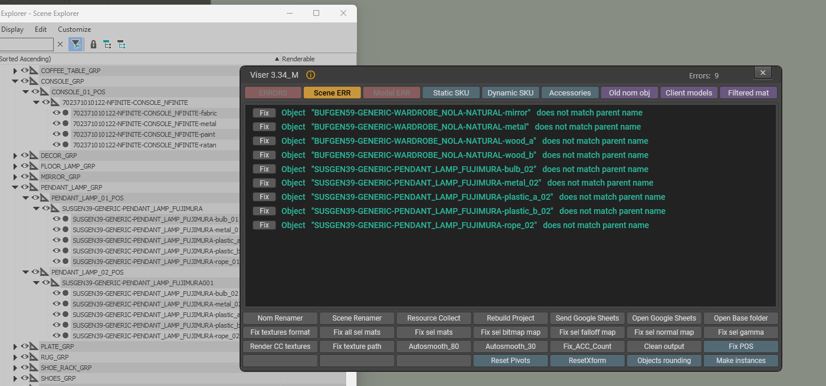Click helper icon of PENDANT_LAMP_02_POS
The image size is (826, 386).
pyautogui.click(x=45, y=272)
